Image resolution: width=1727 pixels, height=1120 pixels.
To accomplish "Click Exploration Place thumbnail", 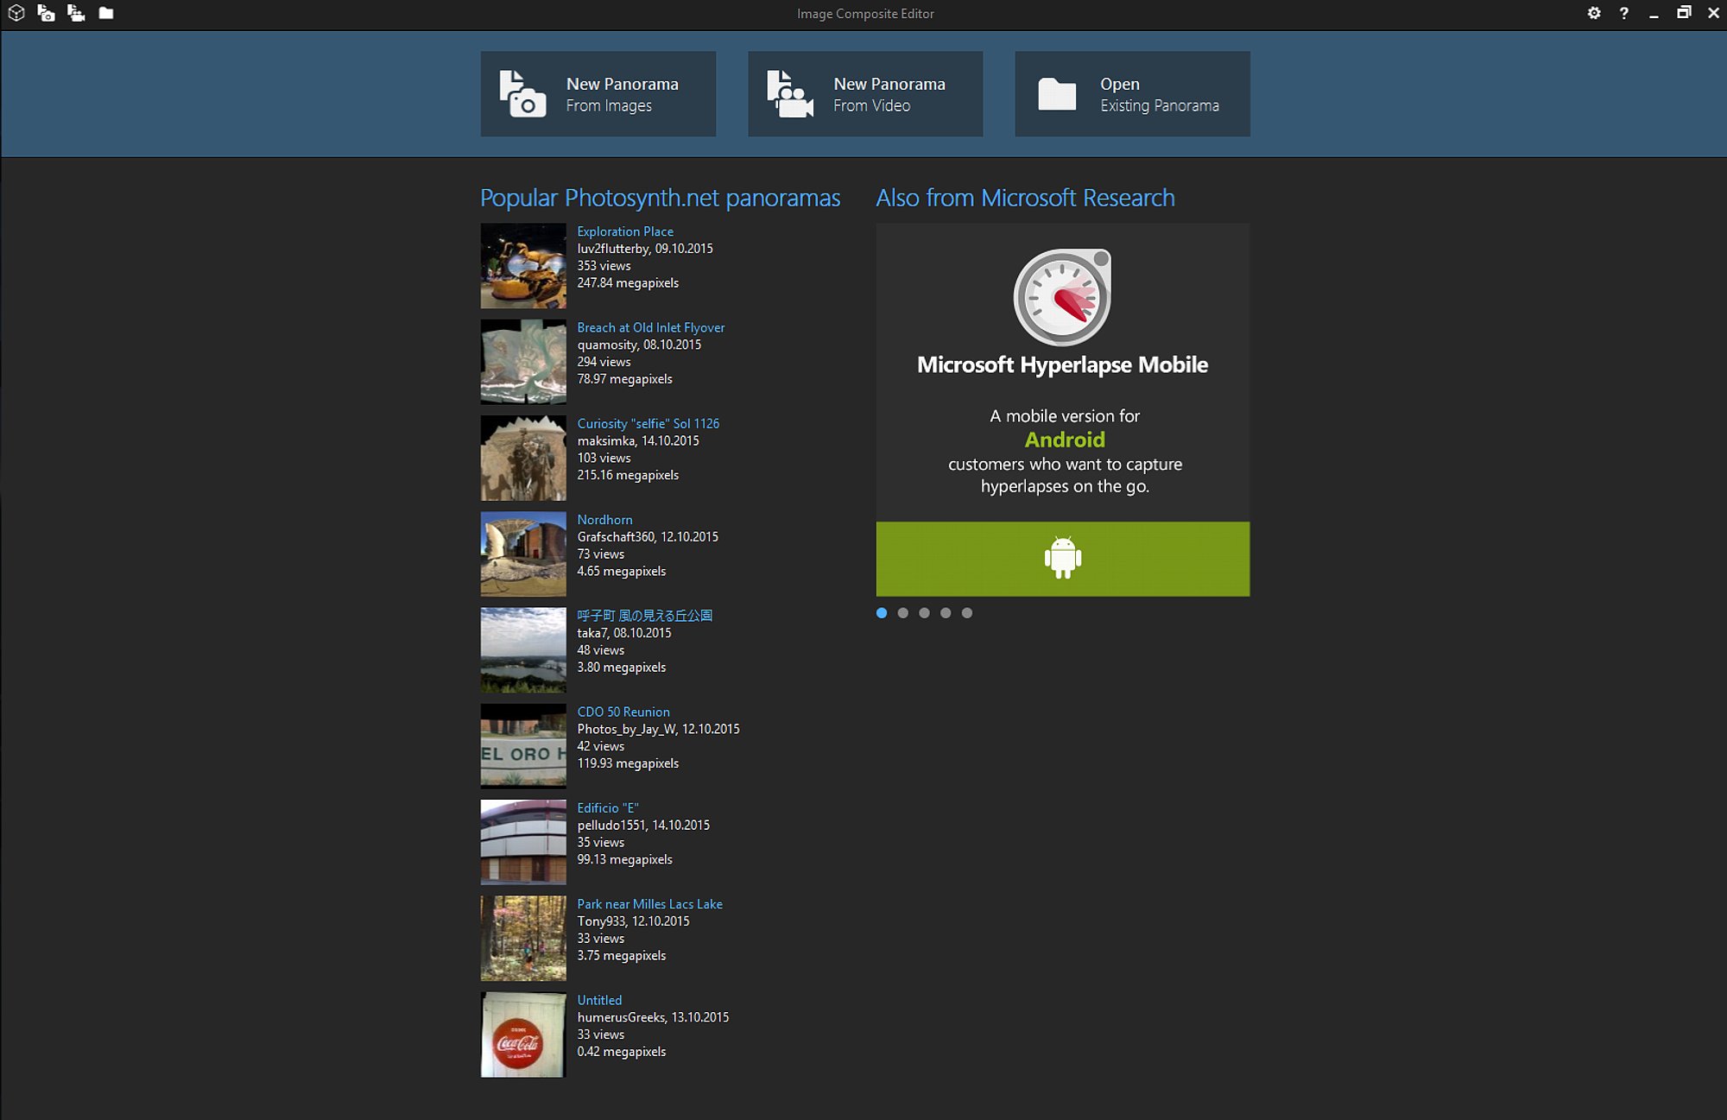I will click(523, 266).
